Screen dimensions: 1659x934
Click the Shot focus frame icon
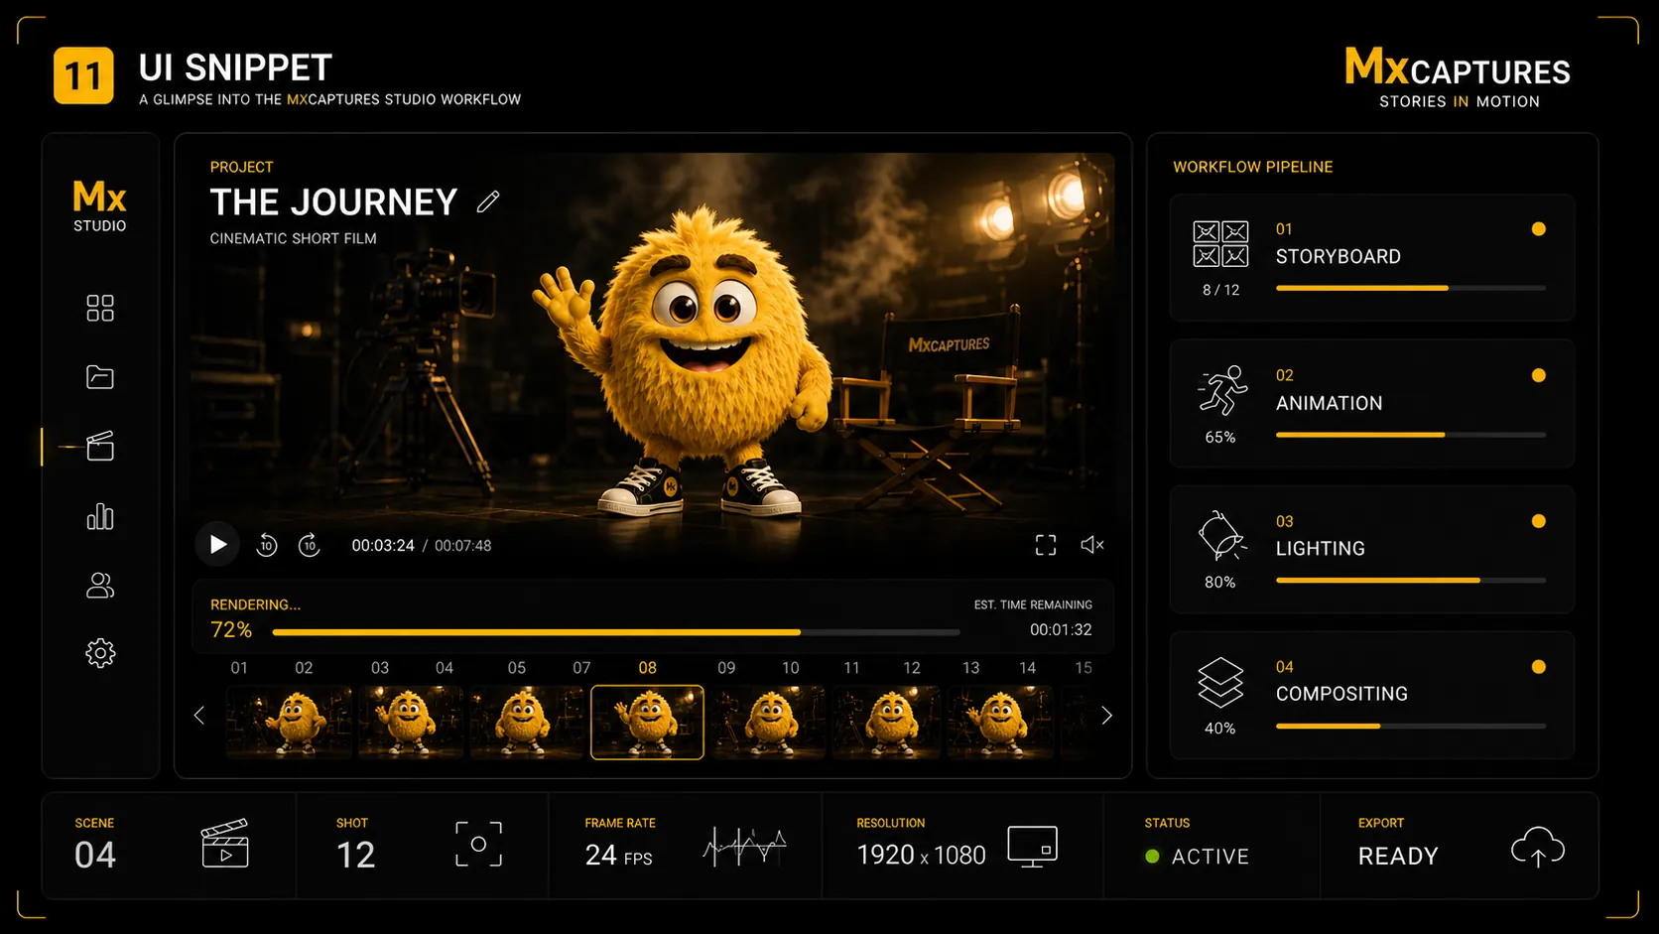478,844
